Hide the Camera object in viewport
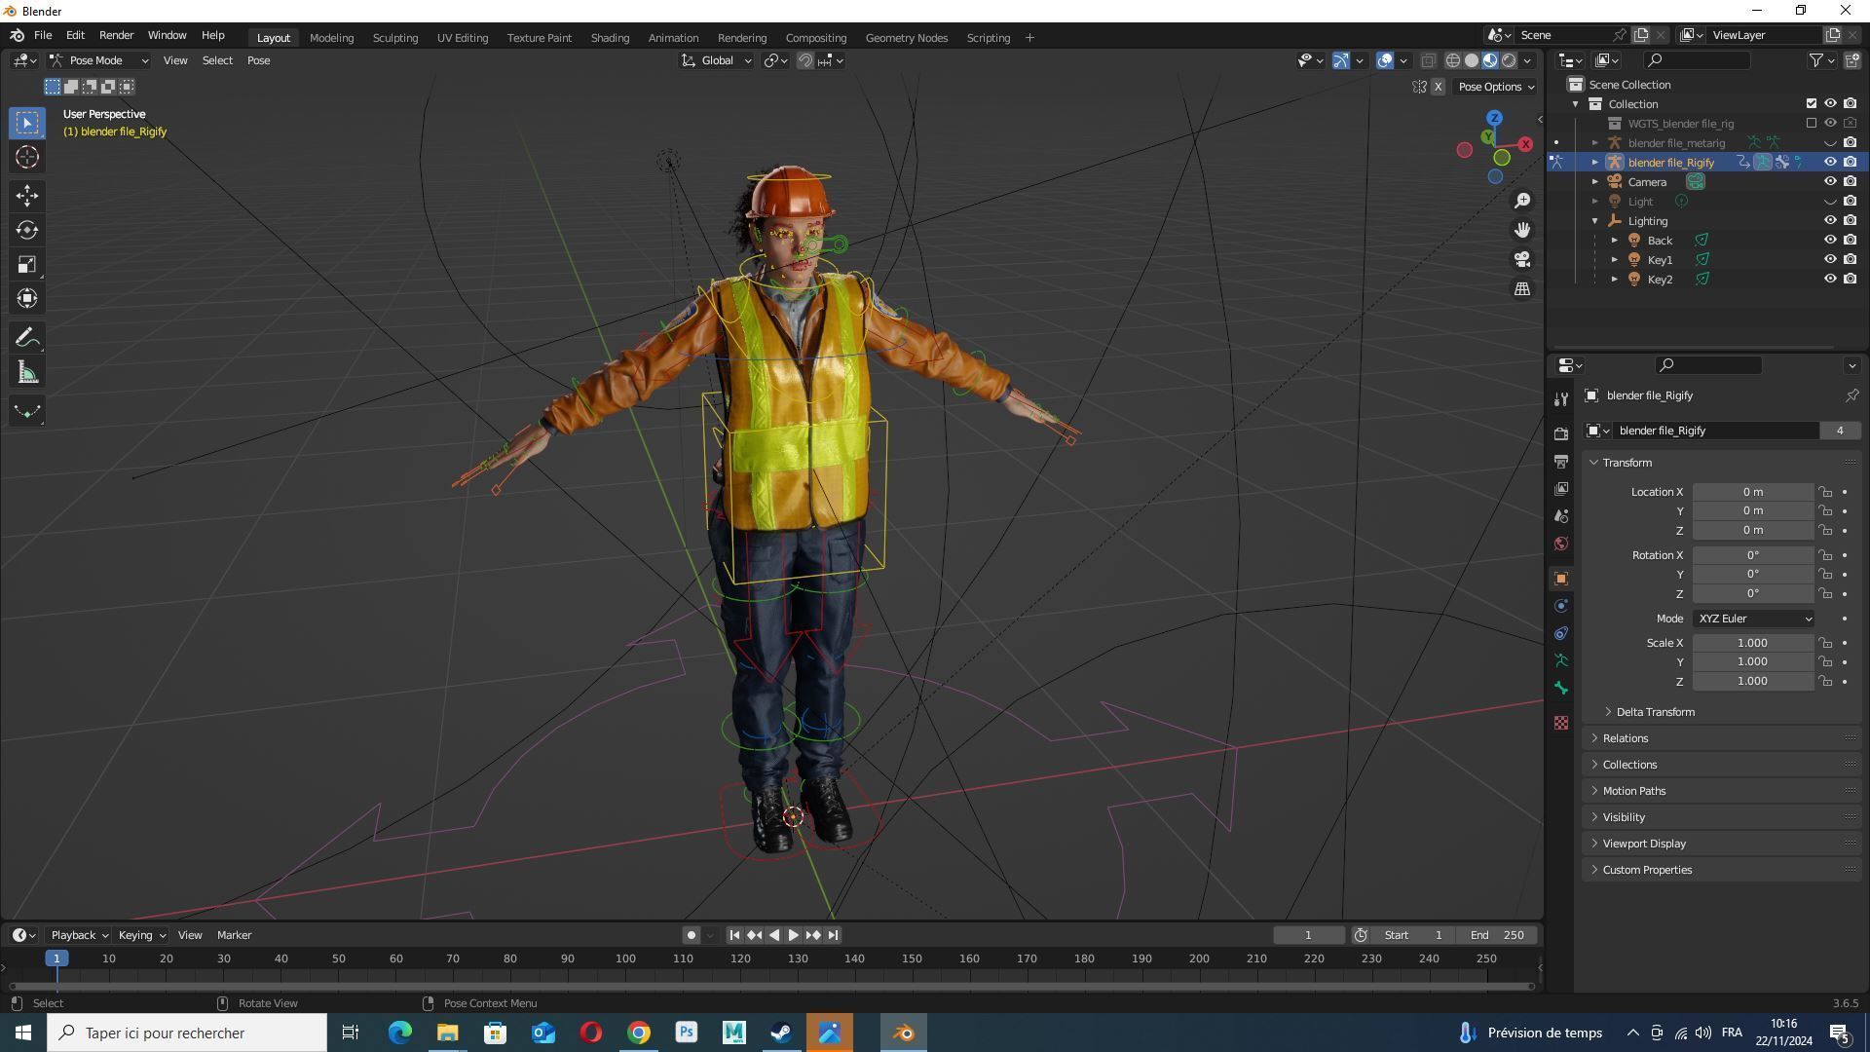The height and width of the screenshot is (1052, 1870). (x=1830, y=181)
